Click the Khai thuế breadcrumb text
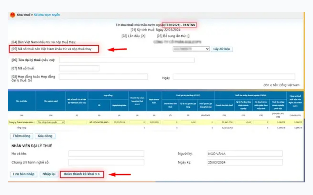This screenshot has height=195, width=313. (x=23, y=15)
